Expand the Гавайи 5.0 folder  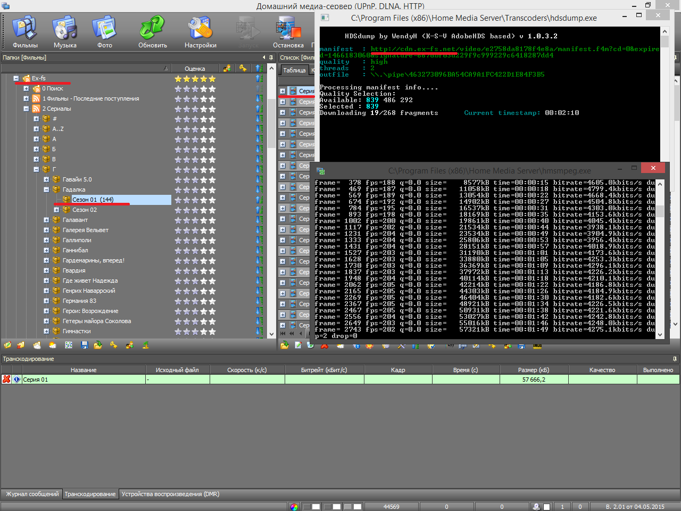pos(46,180)
